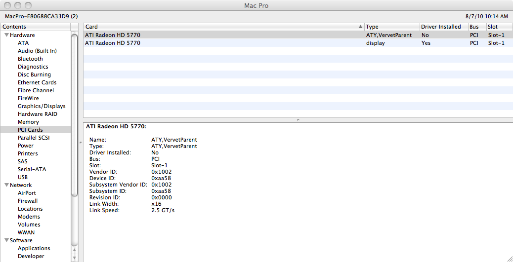The width and height of the screenshot is (513, 262).
Task: Open Serial-ATA section
Action: 32,169
